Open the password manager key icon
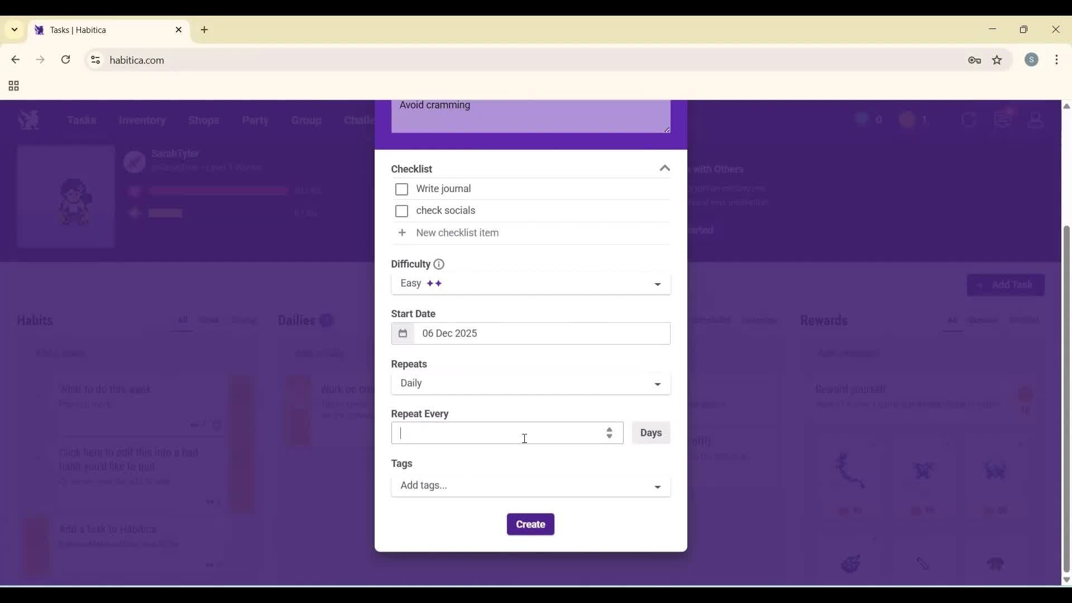This screenshot has width=1072, height=603. [975, 60]
